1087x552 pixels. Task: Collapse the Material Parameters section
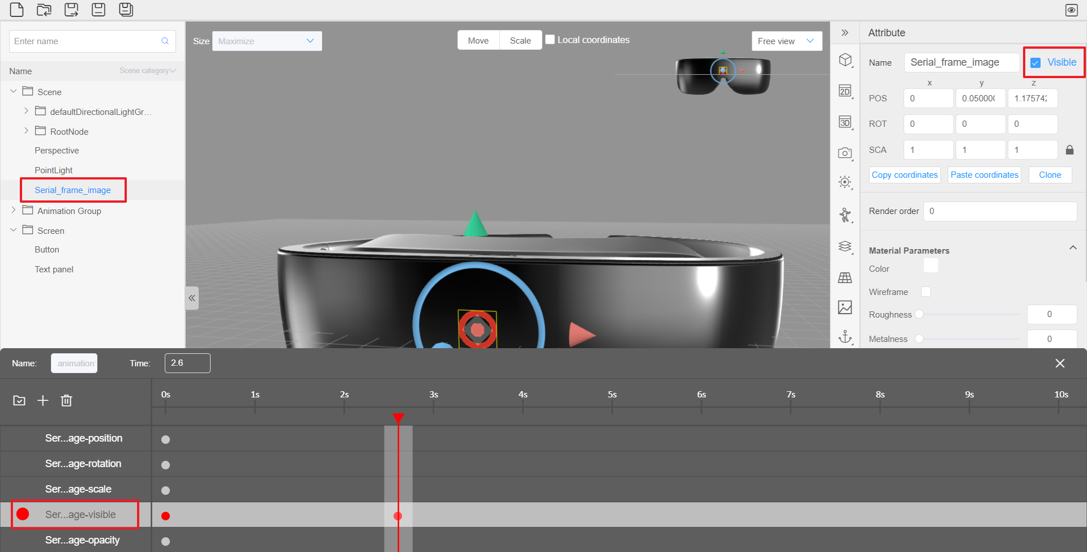coord(1073,248)
